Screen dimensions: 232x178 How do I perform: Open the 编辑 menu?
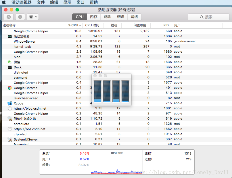(x=54, y=2)
